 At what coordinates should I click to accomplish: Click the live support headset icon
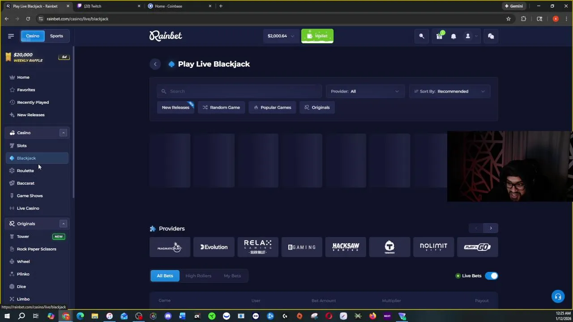pos(558,297)
